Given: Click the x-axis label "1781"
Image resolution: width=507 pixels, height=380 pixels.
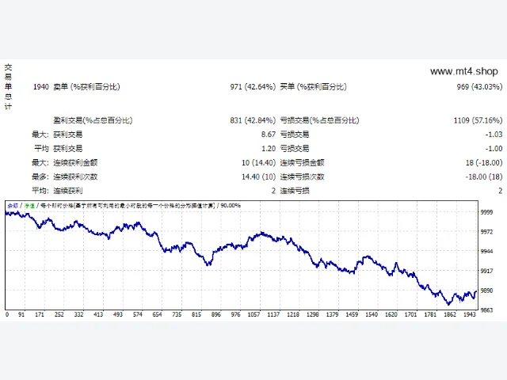Looking at the screenshot, I should tap(430, 314).
